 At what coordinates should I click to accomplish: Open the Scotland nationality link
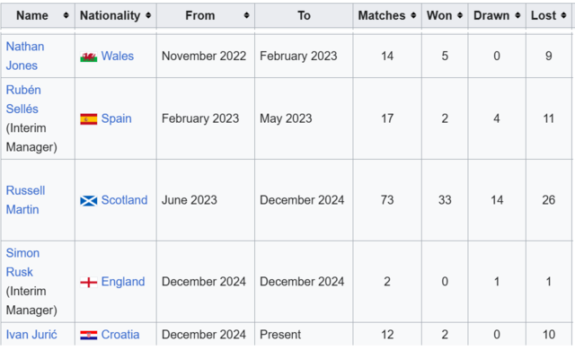(x=124, y=200)
